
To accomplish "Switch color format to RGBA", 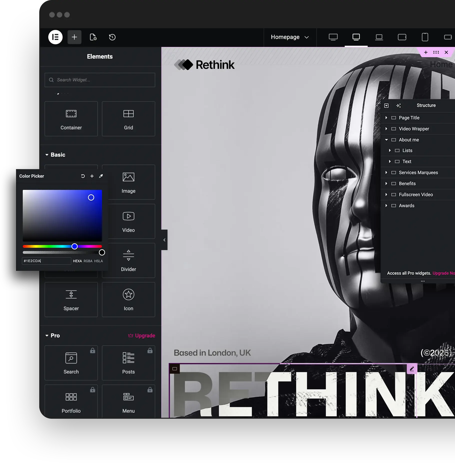I will (x=88, y=261).
